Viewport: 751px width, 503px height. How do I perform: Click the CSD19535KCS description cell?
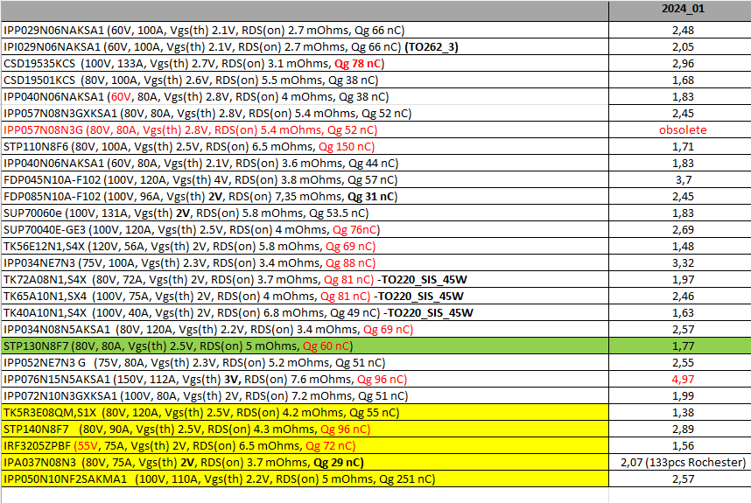(x=305, y=64)
